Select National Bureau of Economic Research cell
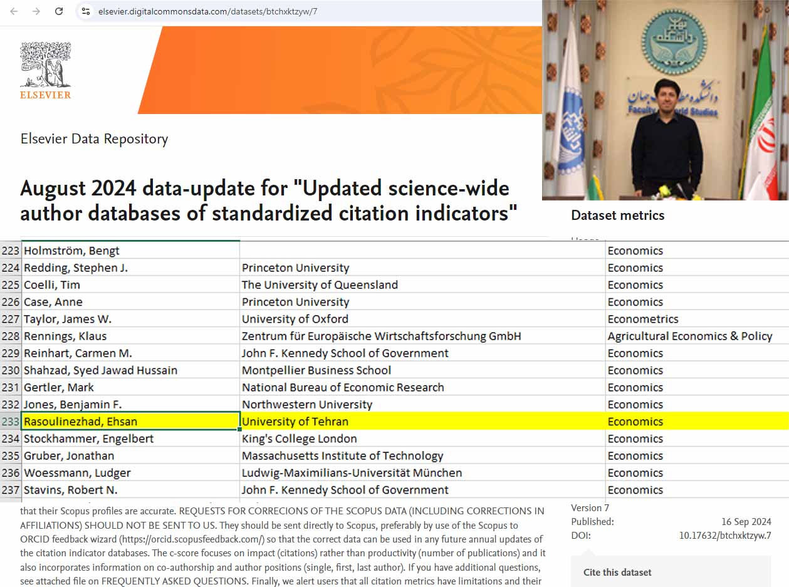Screen dimensions: 789x587 coord(422,387)
